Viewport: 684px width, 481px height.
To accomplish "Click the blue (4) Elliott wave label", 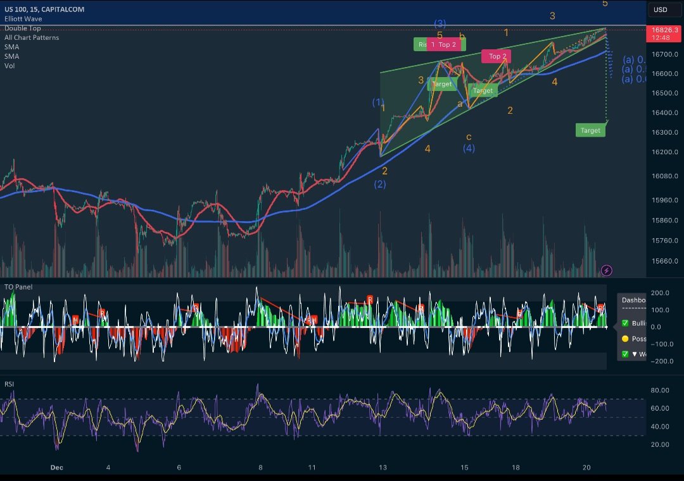I will (469, 149).
